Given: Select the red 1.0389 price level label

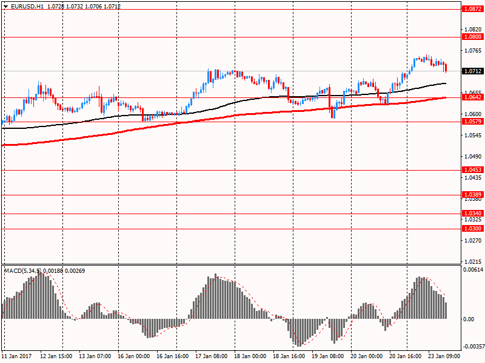Looking at the screenshot, I should [x=472, y=195].
